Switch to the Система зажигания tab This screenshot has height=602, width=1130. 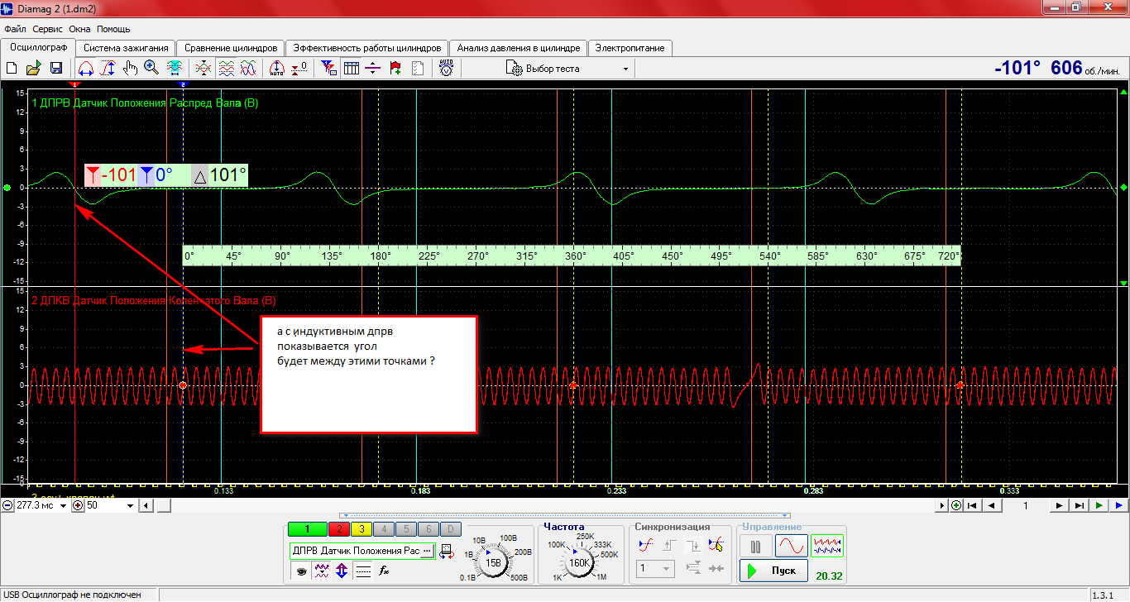coord(126,48)
